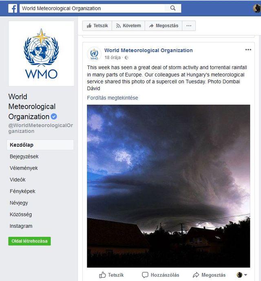Like the post with the Tetszik thumbs-up
The height and width of the screenshot is (281, 261).
[x=111, y=275]
